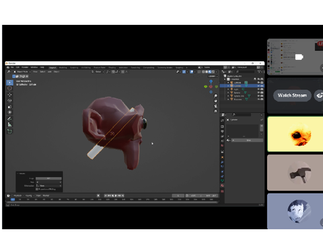Select the Rotate tool
The height and width of the screenshot is (242, 323).
9,100
